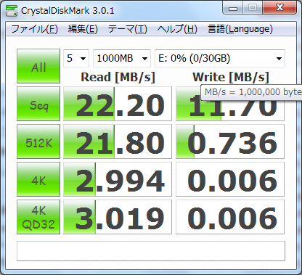This screenshot has height=275, width=302.
Task: Start the 4K QD32 benchmark test
Action: [x=38, y=217]
